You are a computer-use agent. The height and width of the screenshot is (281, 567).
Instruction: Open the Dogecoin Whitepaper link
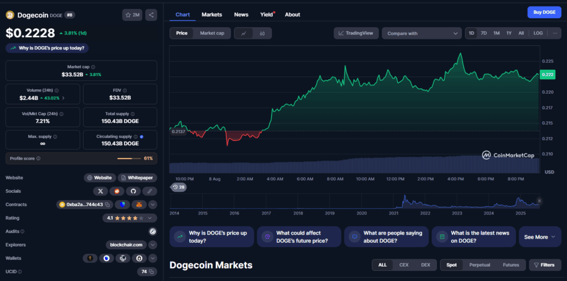[137, 178]
